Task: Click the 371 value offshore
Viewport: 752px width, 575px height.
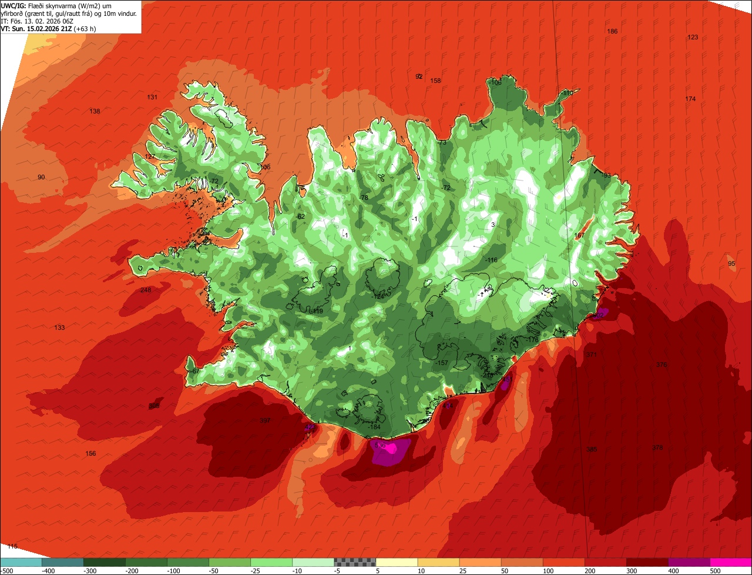Action: point(592,355)
